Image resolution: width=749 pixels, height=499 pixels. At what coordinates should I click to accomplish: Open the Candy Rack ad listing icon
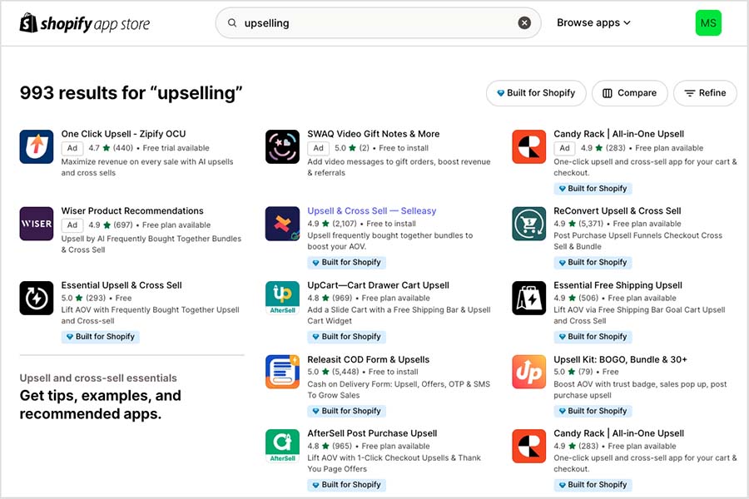pos(528,146)
